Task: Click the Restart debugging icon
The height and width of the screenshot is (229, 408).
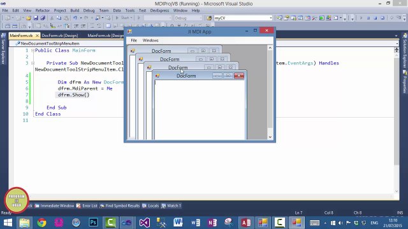Action: click(x=382, y=18)
